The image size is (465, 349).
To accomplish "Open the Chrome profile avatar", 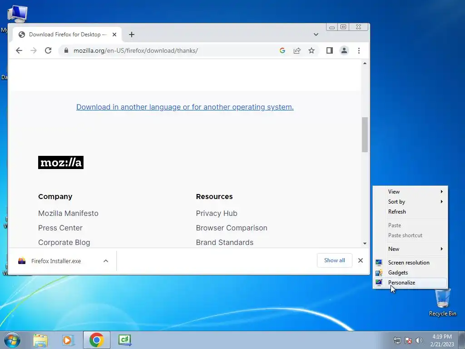I will [x=344, y=50].
